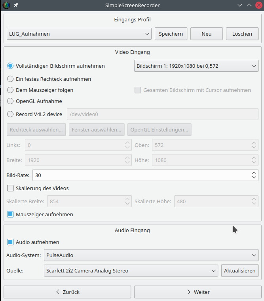Image resolution: width=264 pixels, height=301 pixels.
Task: Choose the OpenGL Aufnahme option
Action: [x=11, y=101]
